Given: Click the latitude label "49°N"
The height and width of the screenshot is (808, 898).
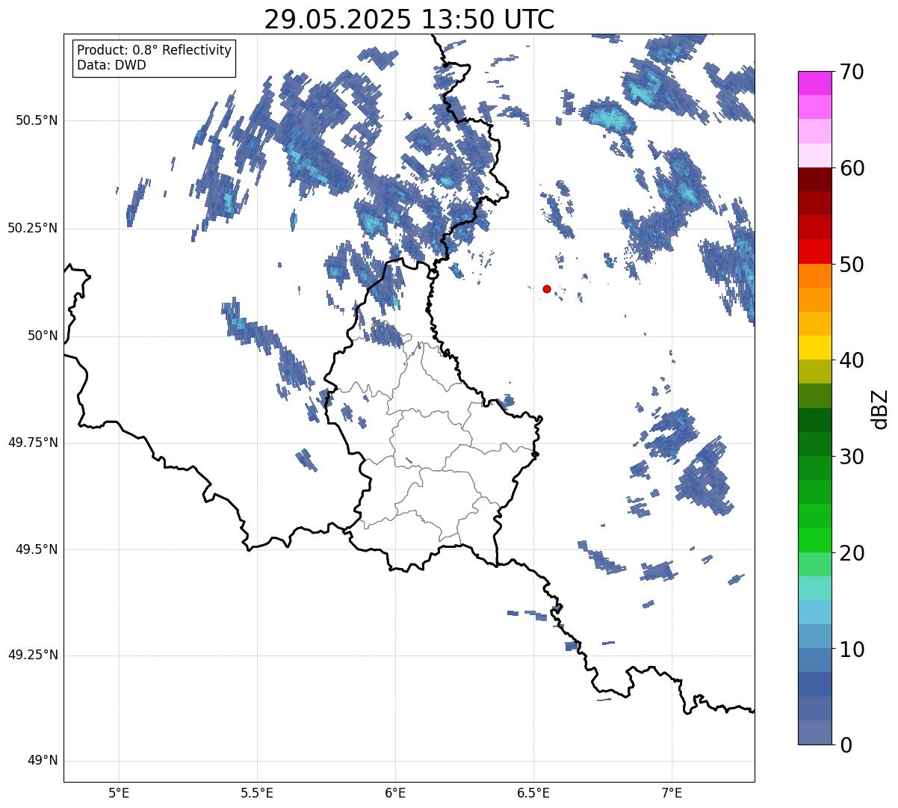Looking at the screenshot, I should pyautogui.click(x=43, y=761).
